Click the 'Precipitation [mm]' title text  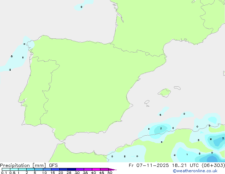tap(23, 165)
